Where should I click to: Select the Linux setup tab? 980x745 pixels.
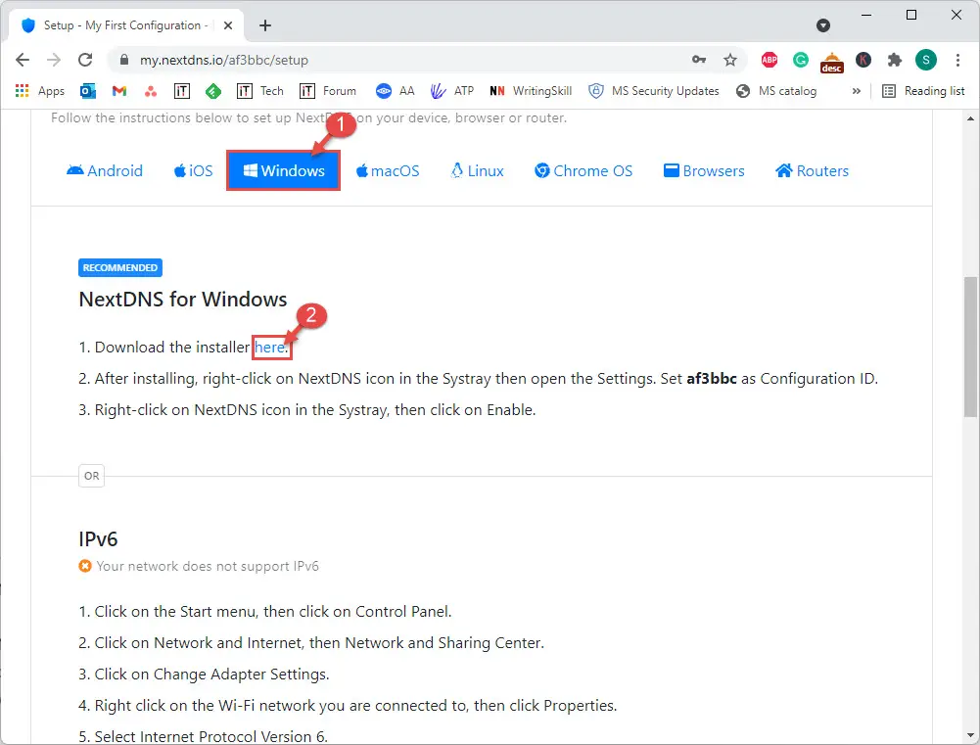pyautogui.click(x=478, y=170)
